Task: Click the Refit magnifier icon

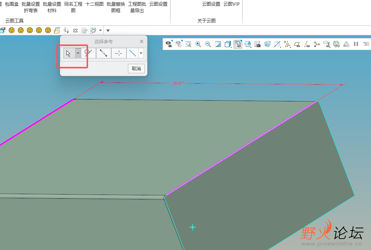Action: point(188,44)
